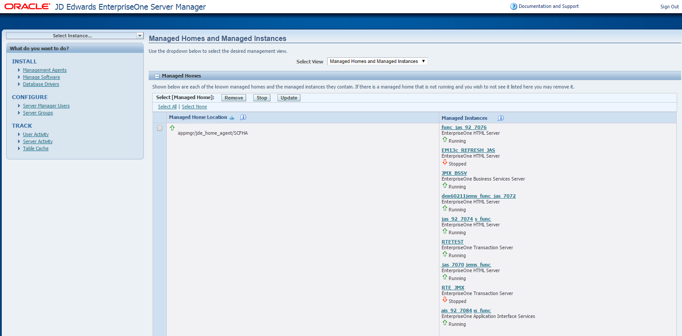Click the Oracle logo
The width and height of the screenshot is (682, 336).
[x=27, y=7]
